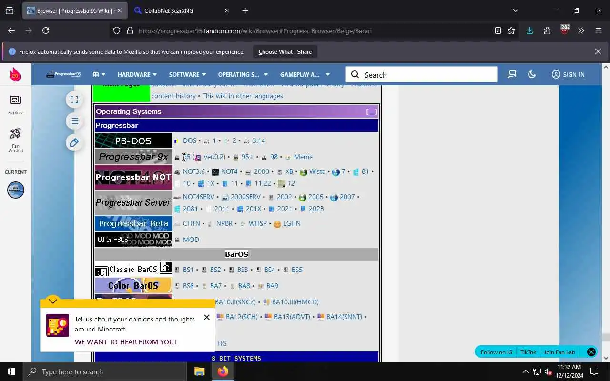This screenshot has width=610, height=381.
Task: Click the Meme link in Progressbar 9x
Action: click(x=303, y=157)
